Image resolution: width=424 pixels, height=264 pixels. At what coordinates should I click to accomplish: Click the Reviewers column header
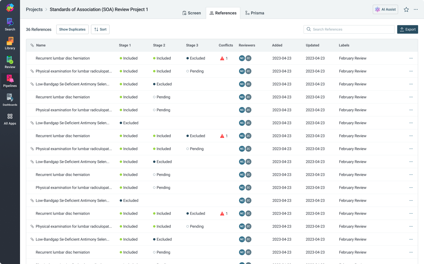click(247, 45)
